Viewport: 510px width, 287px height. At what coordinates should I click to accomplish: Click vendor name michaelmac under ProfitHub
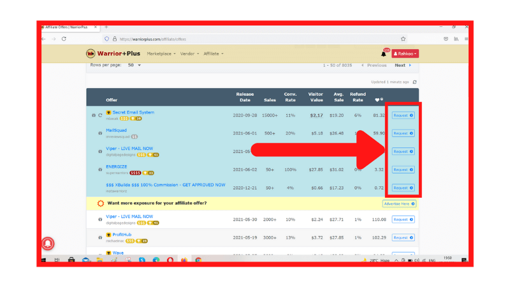pyautogui.click(x=115, y=241)
